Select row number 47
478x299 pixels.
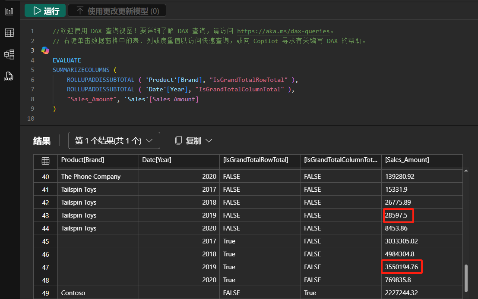45,268
